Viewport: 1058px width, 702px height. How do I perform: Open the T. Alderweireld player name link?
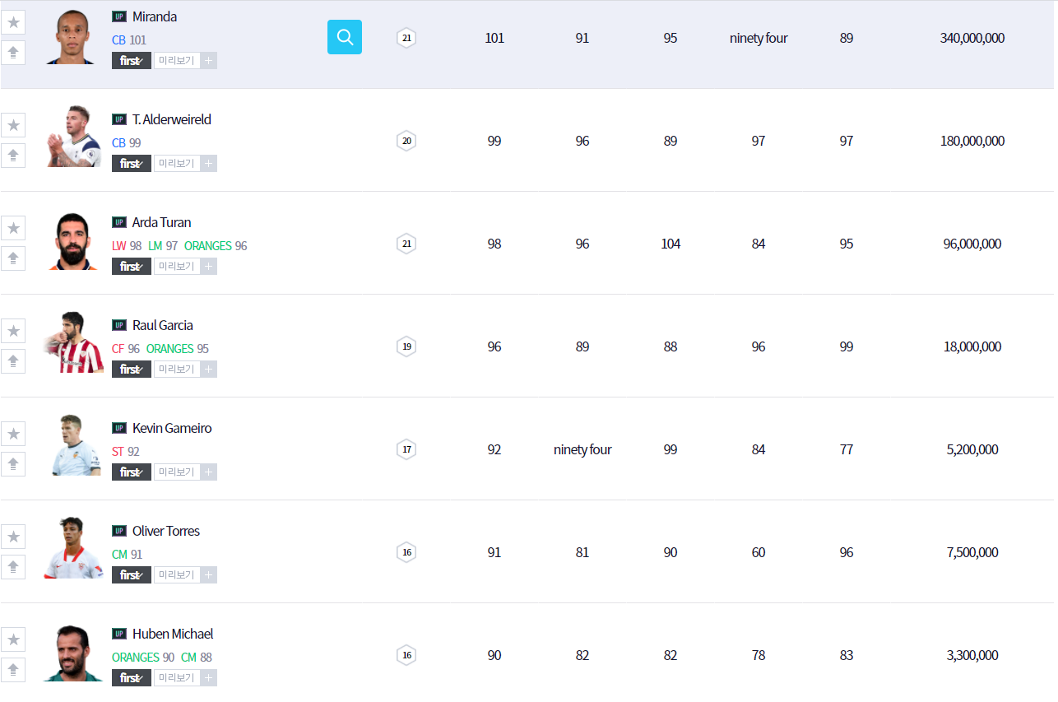171,119
